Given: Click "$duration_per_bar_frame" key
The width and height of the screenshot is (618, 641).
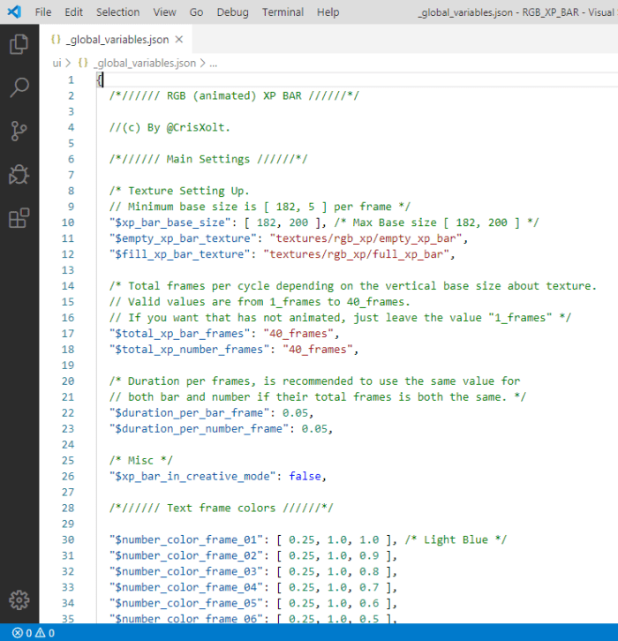Looking at the screenshot, I should [189, 413].
